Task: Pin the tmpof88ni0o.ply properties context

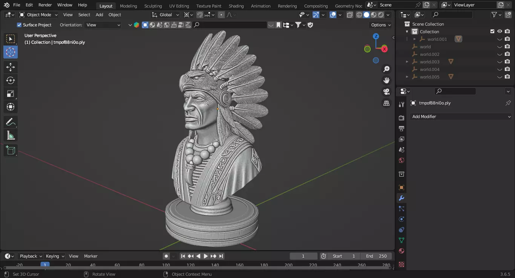Action: [x=508, y=103]
